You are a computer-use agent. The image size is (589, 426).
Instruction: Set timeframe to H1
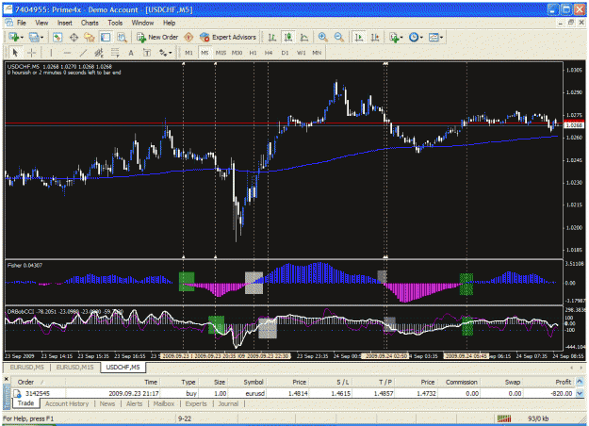(253, 53)
